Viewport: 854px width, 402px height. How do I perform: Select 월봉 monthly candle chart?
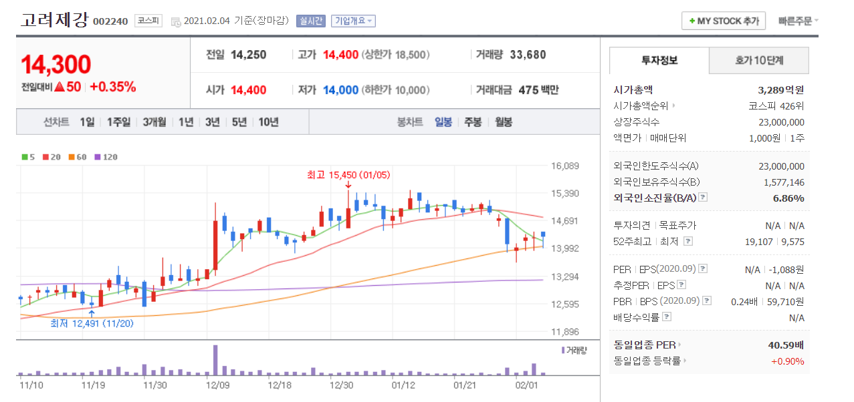[504, 122]
